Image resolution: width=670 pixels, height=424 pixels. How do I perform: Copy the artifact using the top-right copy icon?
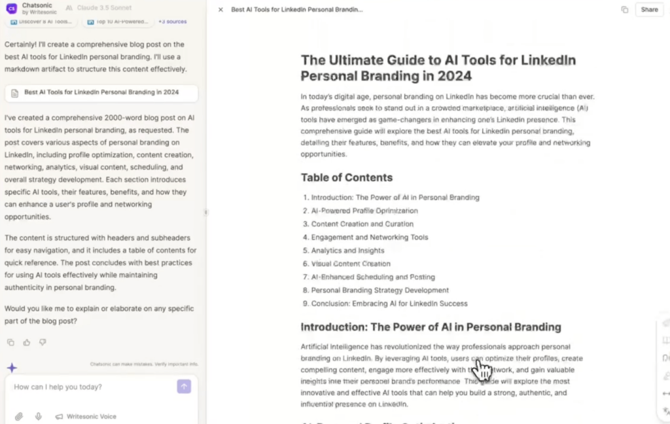click(x=625, y=9)
